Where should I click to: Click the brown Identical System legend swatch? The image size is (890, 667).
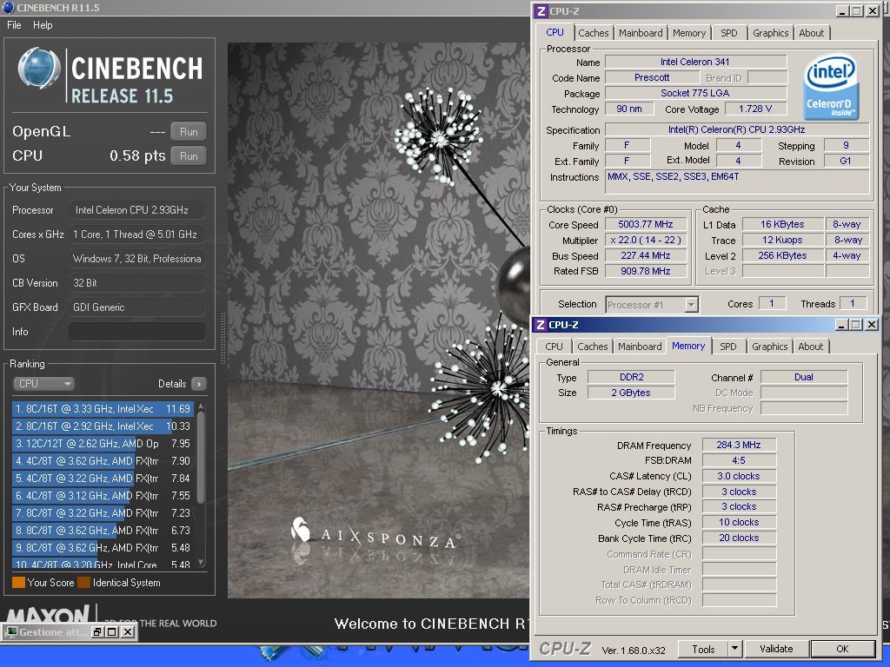click(84, 583)
